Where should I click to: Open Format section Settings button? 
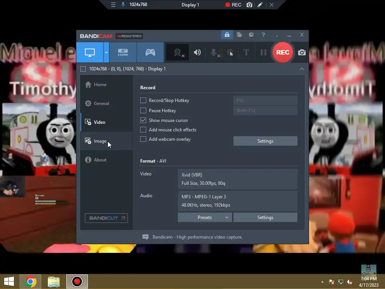click(x=265, y=218)
